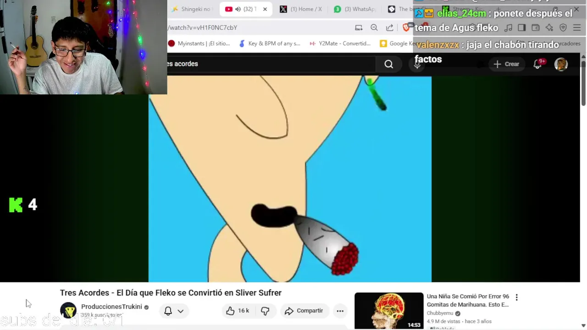Toggle the browser sidebar panel icon
The width and height of the screenshot is (587, 330).
pos(521,28)
